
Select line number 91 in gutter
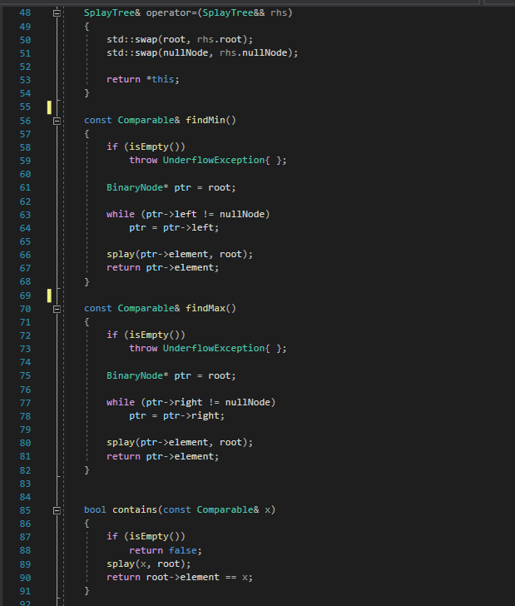tap(25, 591)
